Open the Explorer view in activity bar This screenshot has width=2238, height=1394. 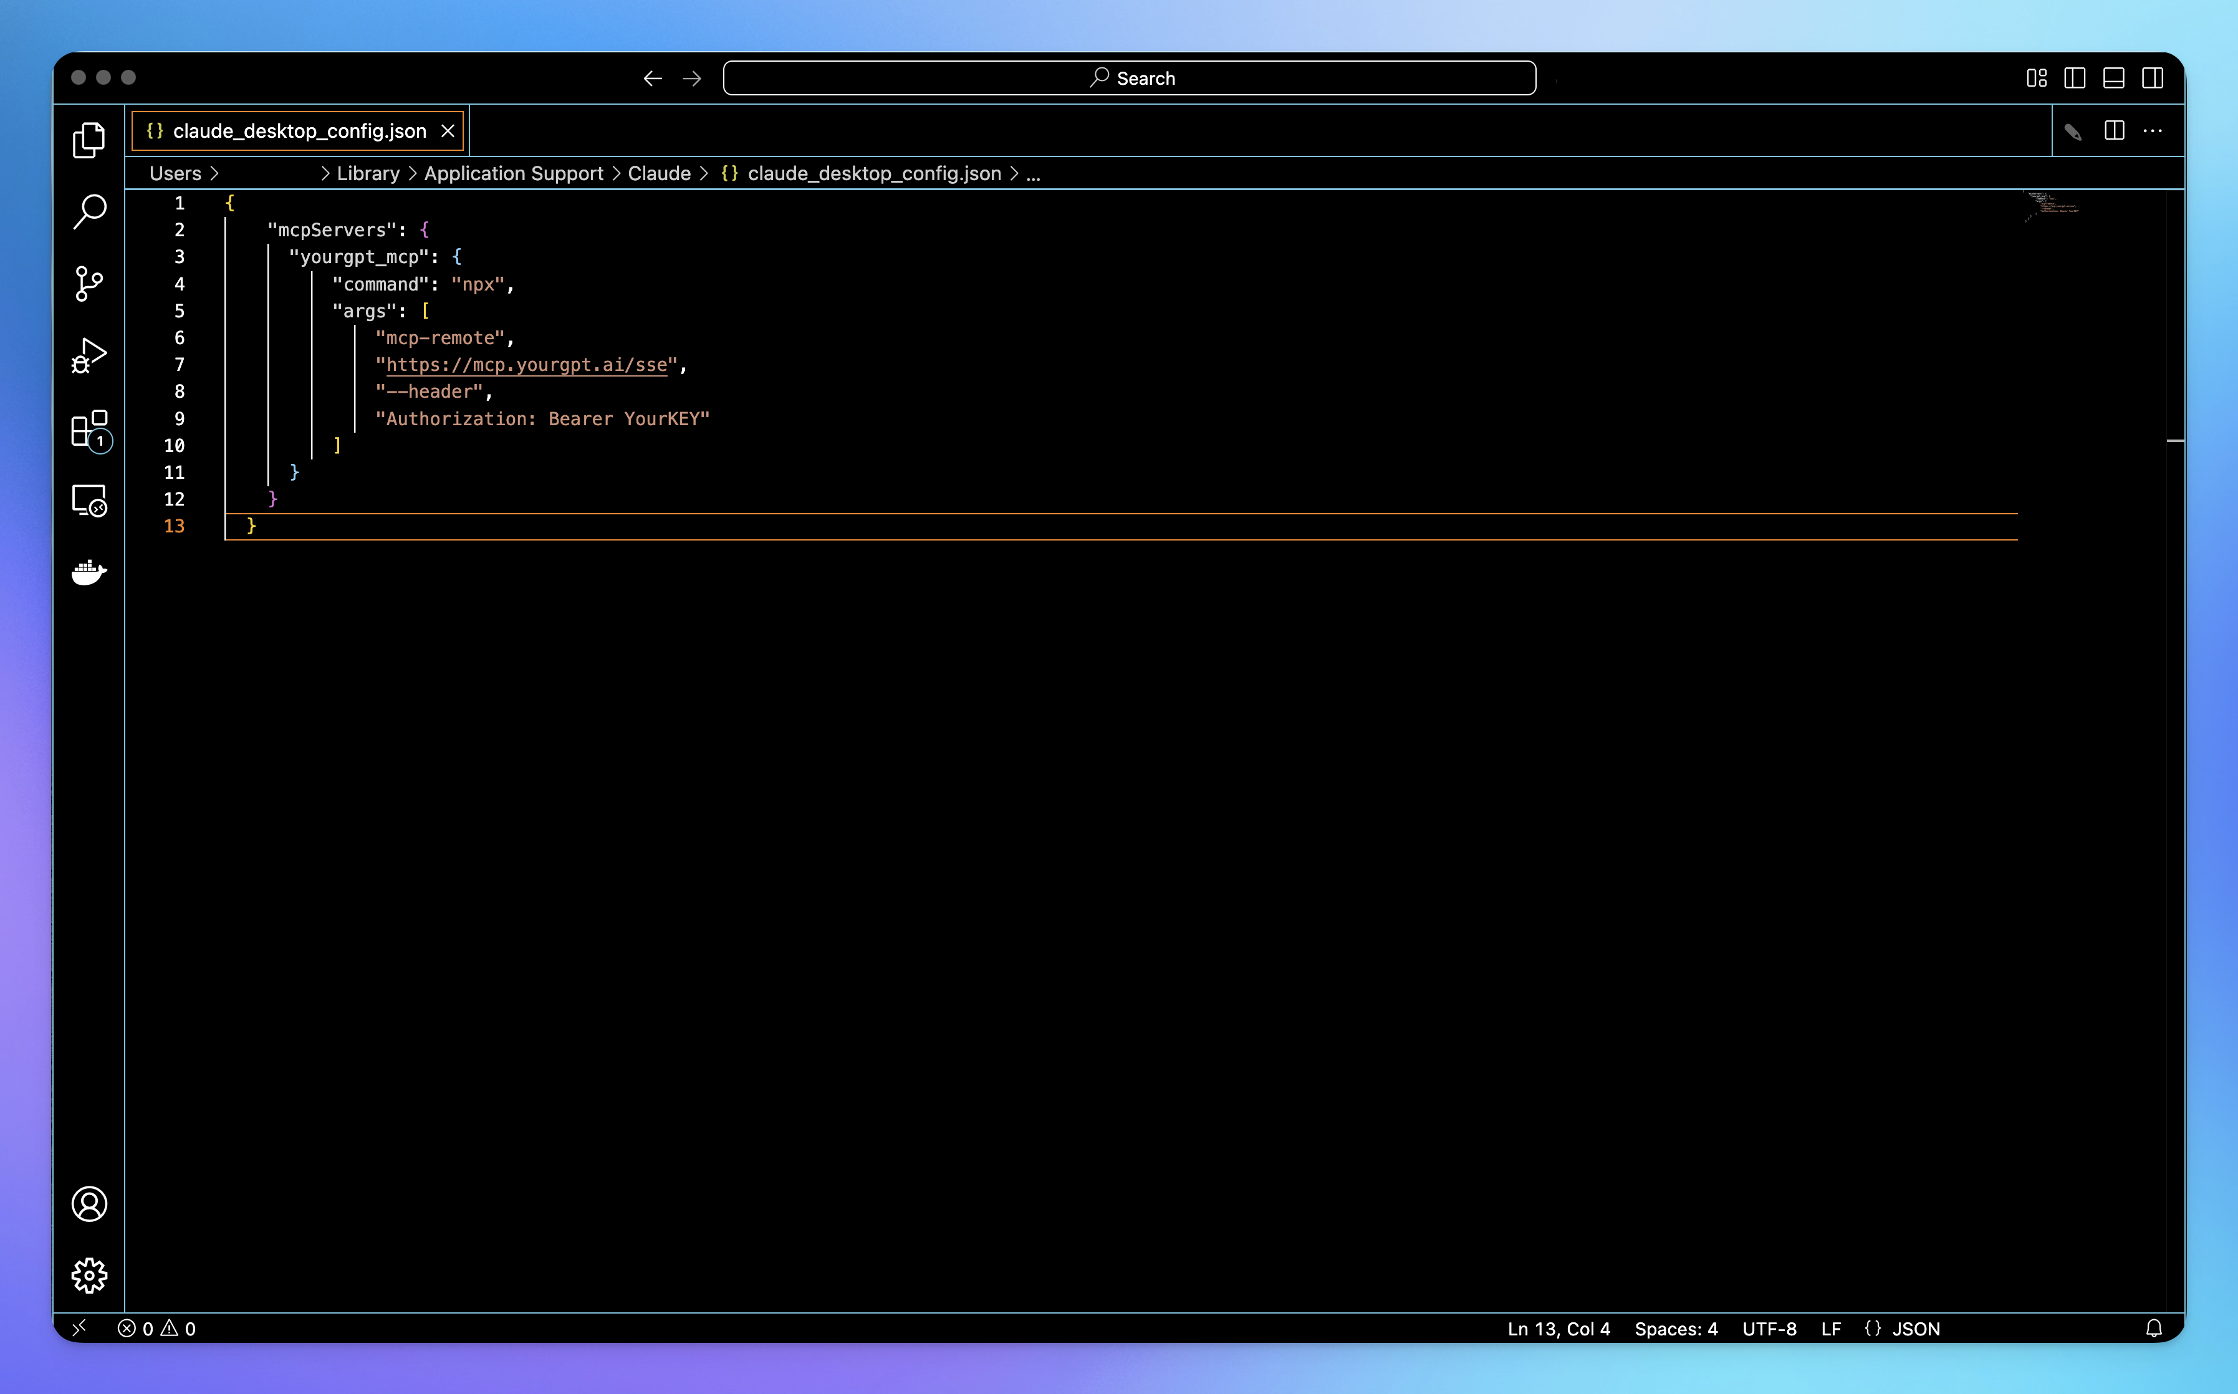(89, 140)
